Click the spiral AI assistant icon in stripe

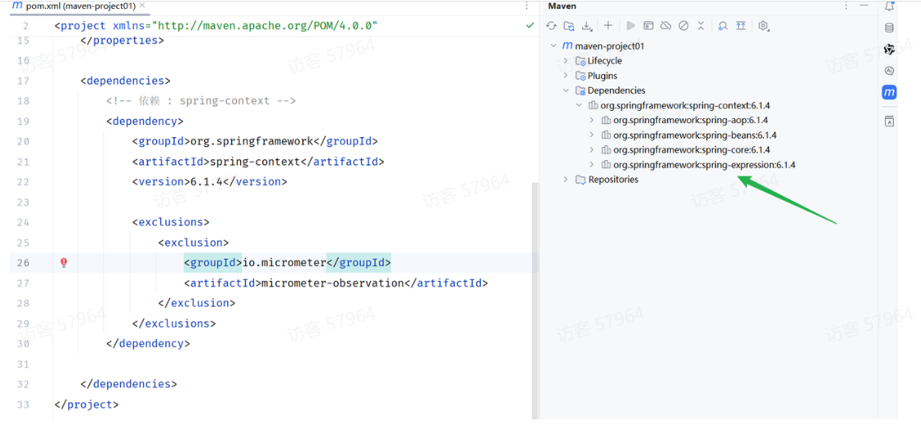pos(889,49)
